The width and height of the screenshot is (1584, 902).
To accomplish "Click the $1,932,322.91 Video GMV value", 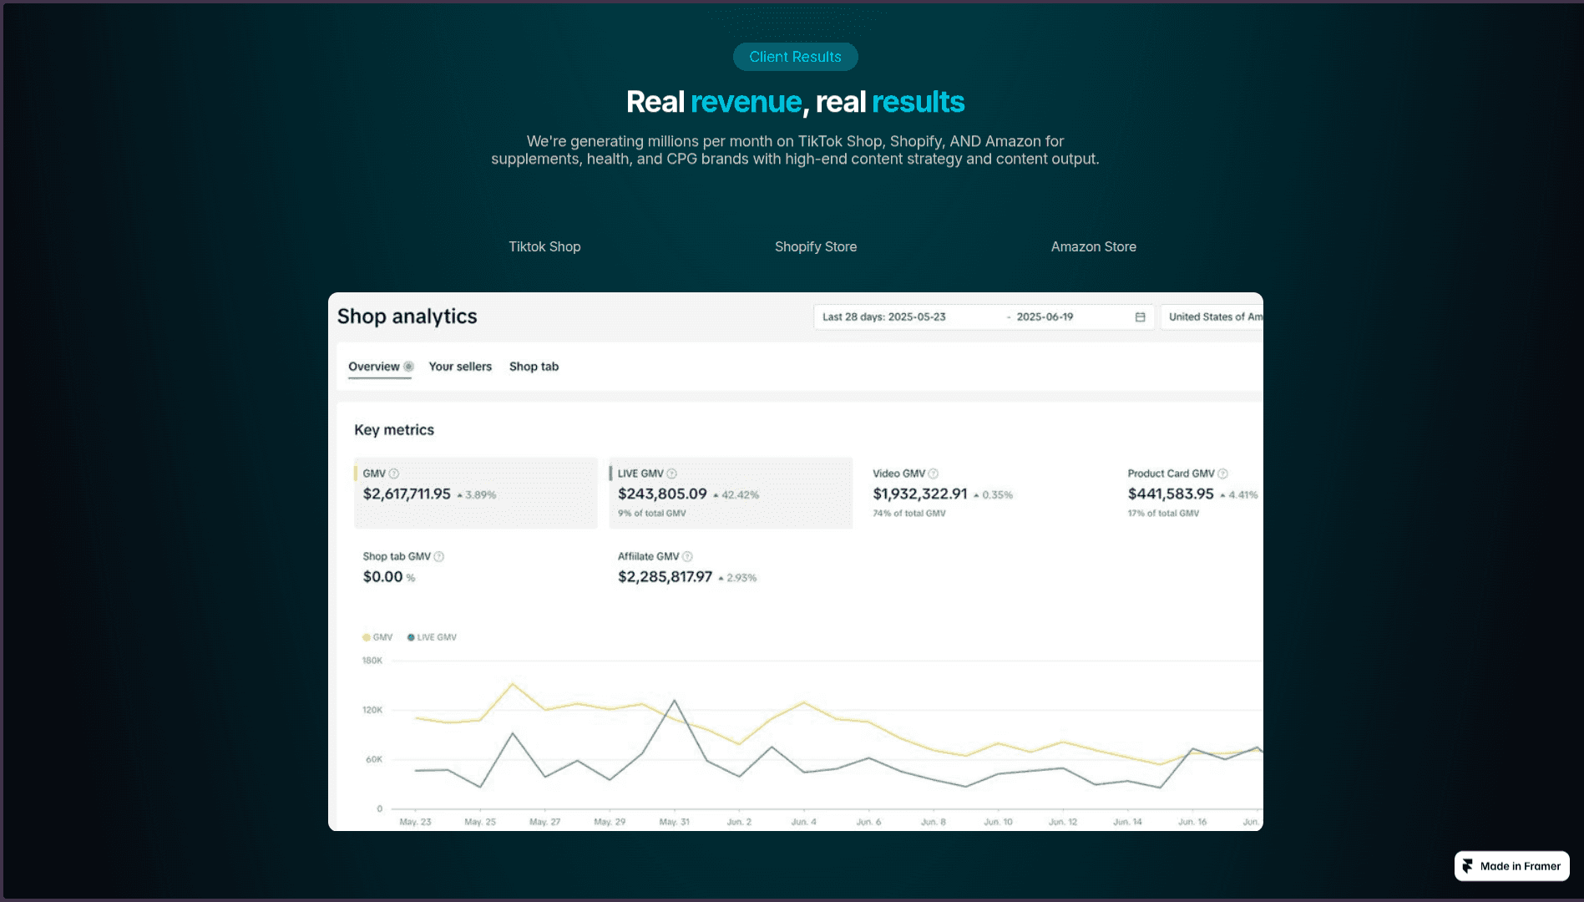I will (920, 494).
